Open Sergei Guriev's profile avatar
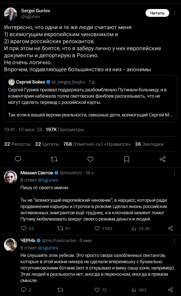This screenshot has height=296, width=181. click(11, 14)
